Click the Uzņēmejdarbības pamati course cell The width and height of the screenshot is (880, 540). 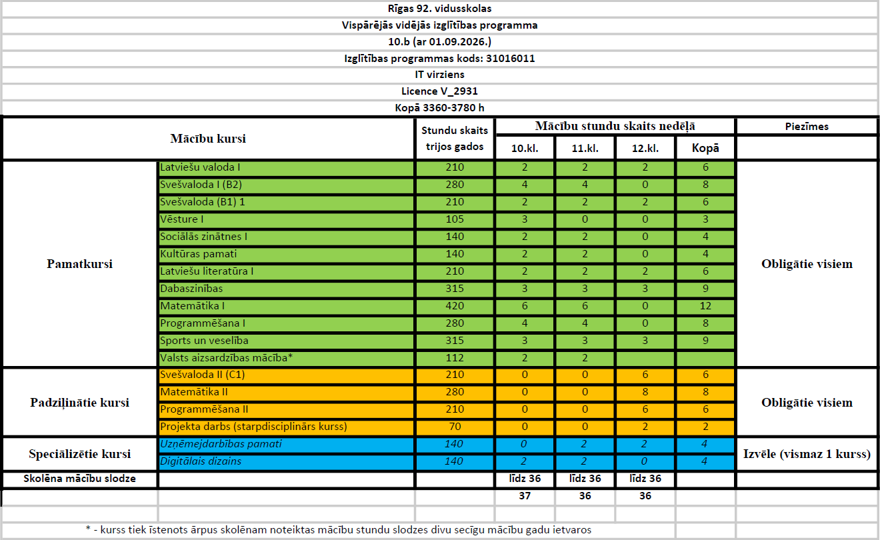[286, 444]
